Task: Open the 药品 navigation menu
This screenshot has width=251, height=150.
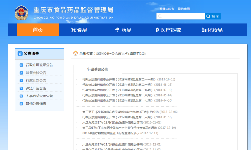Action: (123, 30)
